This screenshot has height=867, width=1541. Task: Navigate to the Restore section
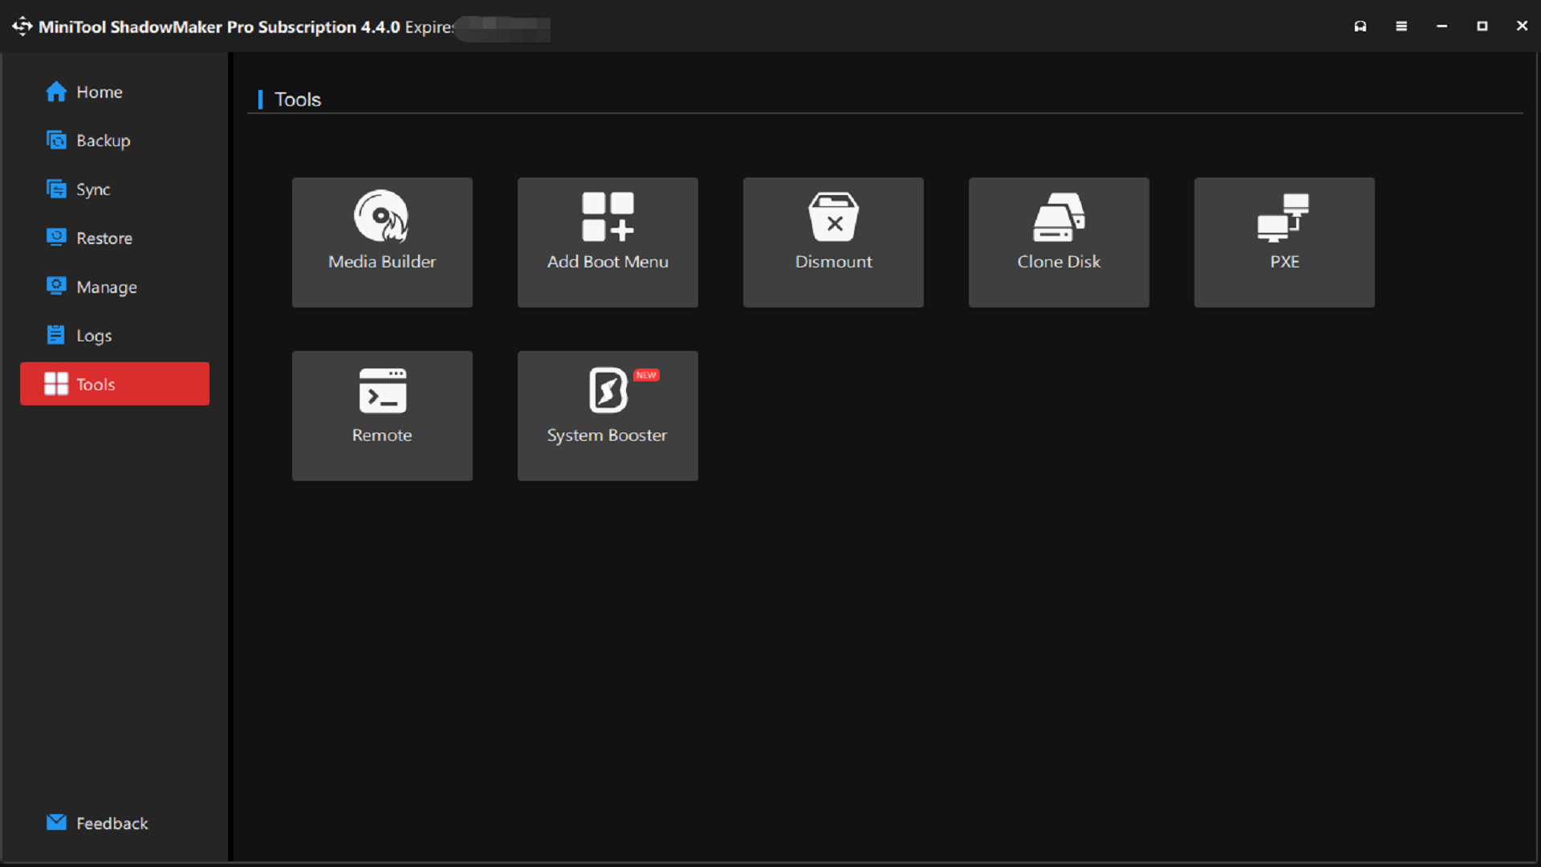point(104,238)
